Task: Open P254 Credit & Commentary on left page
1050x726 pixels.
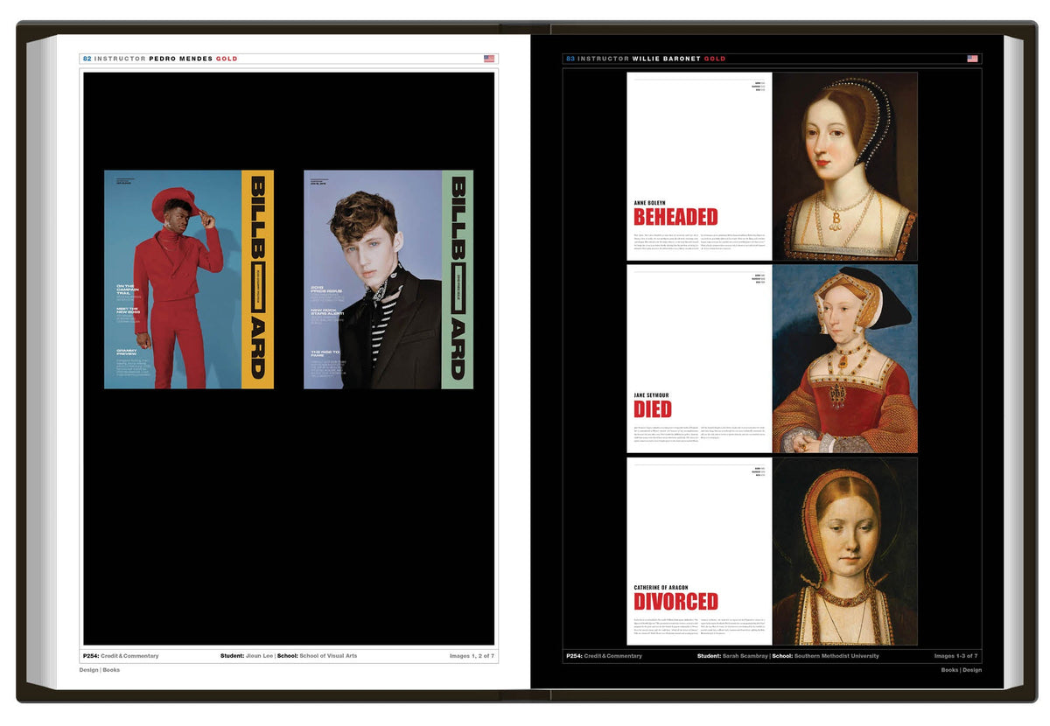Action: click(121, 655)
